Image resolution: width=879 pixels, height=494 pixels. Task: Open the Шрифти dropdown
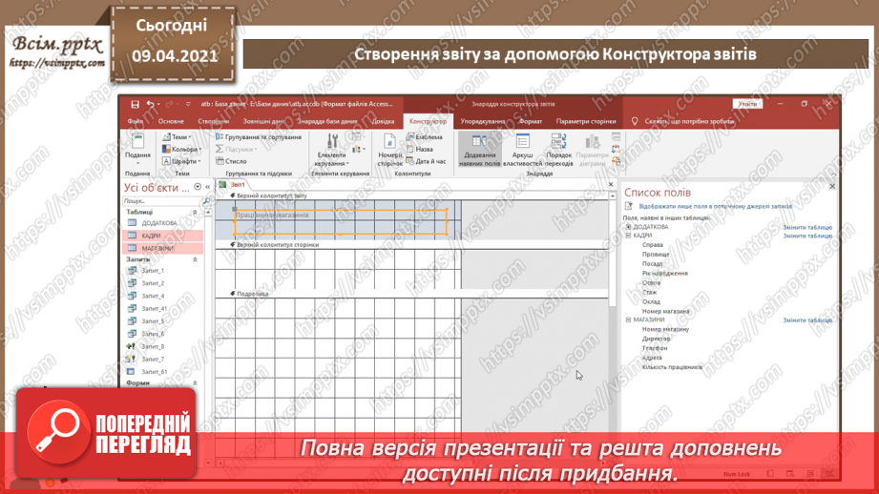pyautogui.click(x=181, y=161)
